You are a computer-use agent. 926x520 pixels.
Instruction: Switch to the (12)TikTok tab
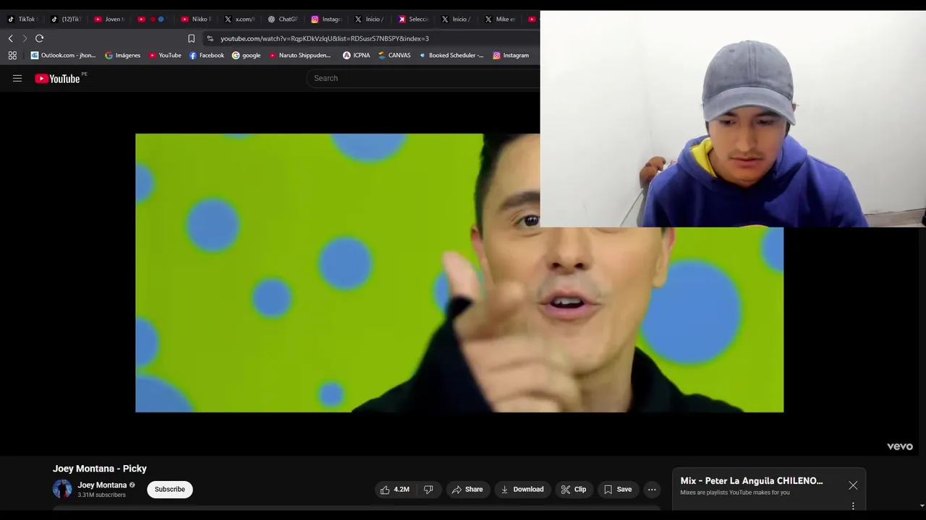[67, 19]
